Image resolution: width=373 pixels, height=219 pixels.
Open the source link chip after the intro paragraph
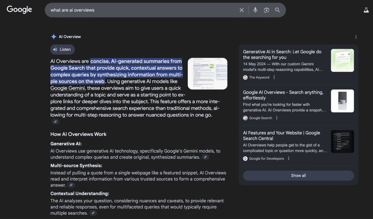[x=55, y=122]
